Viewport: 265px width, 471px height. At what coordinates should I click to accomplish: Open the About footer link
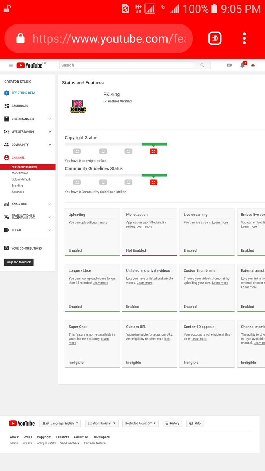click(x=14, y=437)
